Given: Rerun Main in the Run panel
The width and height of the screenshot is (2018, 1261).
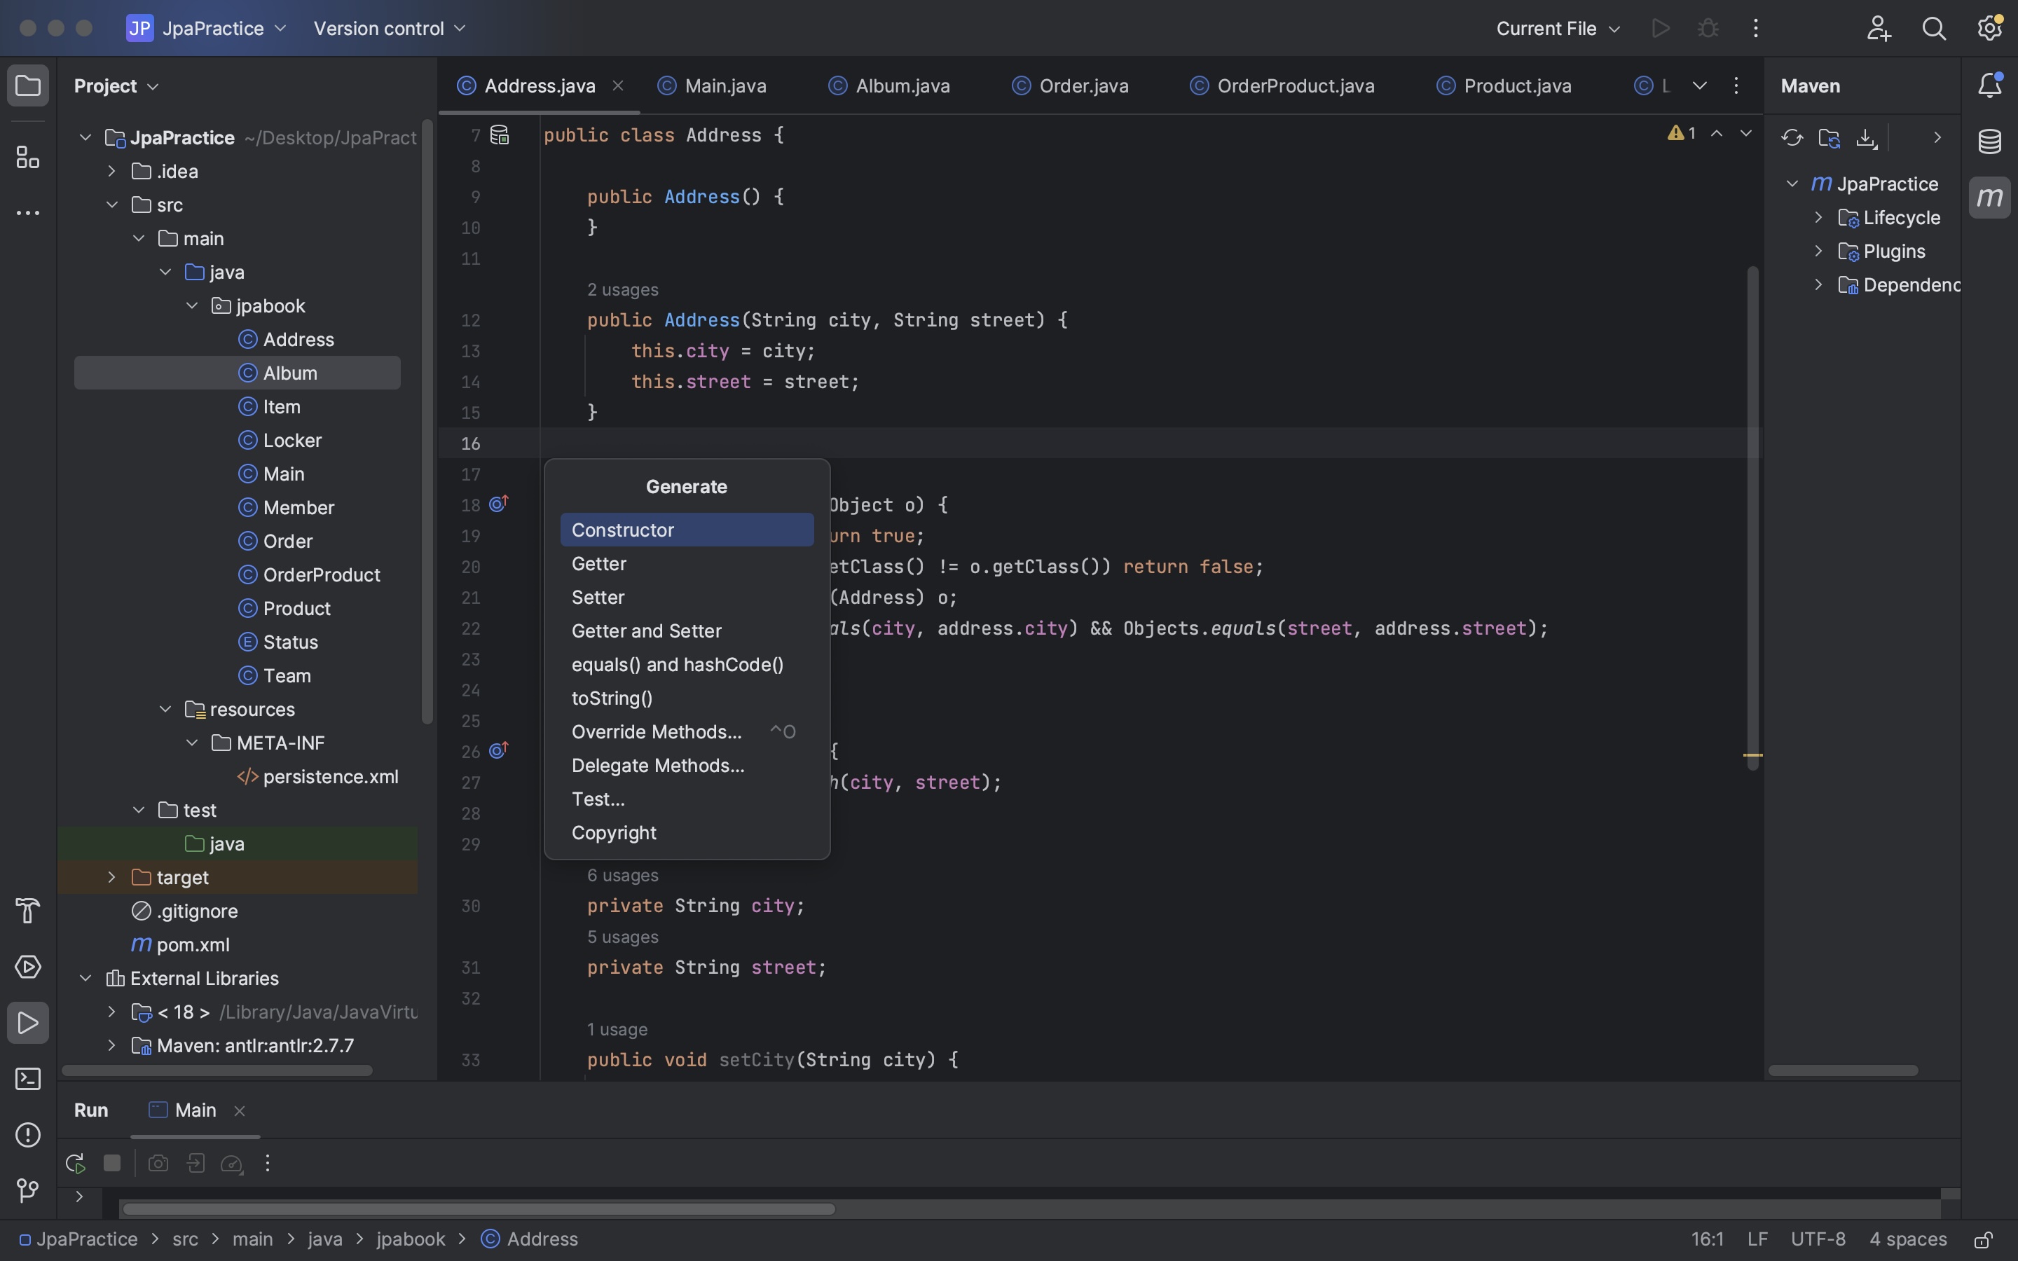Looking at the screenshot, I should (x=75, y=1163).
